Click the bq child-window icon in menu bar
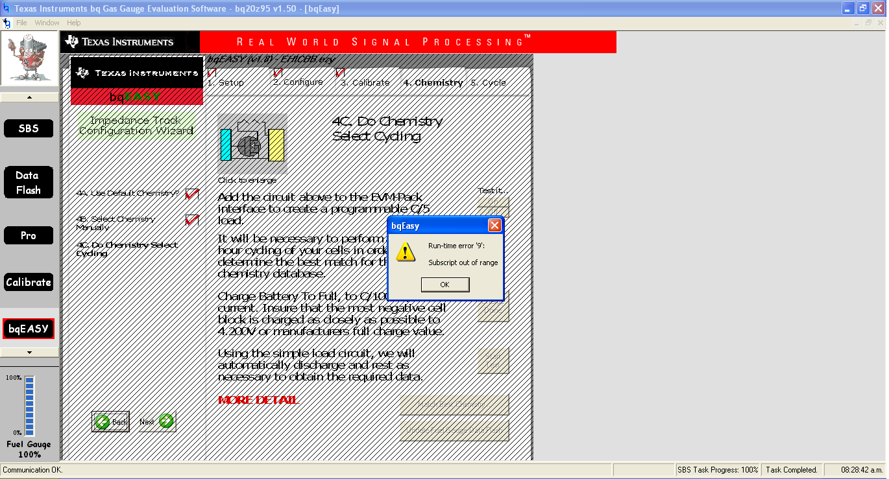 (6, 23)
